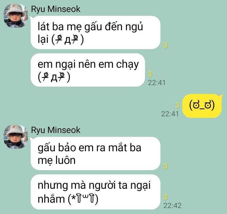Tap unread count 3 above 22:42
The image size is (227, 214).
click(165, 197)
